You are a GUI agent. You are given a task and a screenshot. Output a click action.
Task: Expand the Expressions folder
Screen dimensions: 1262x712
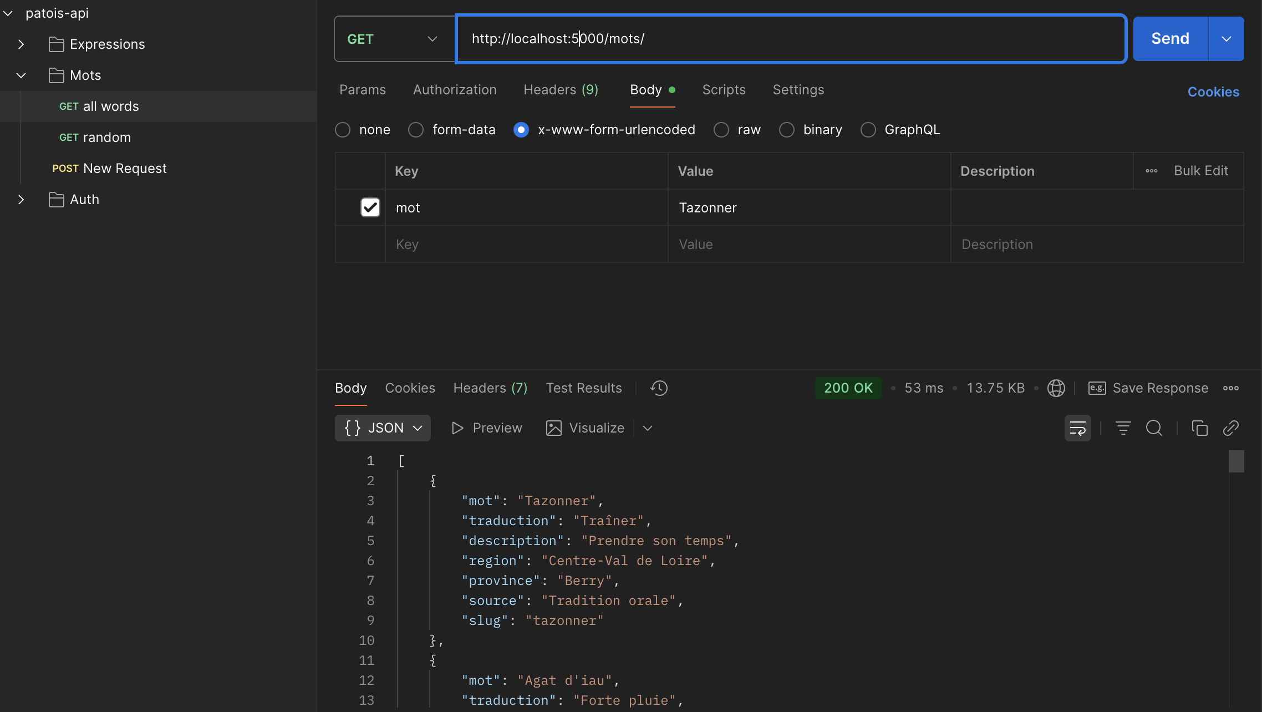click(x=21, y=44)
